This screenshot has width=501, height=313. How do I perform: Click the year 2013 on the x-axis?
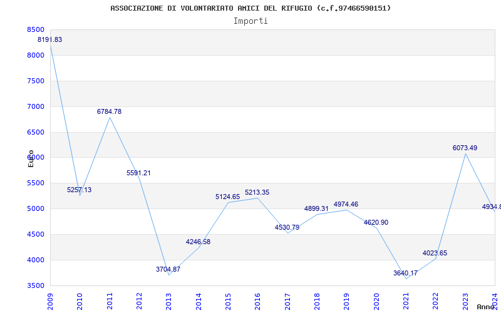tap(168, 301)
